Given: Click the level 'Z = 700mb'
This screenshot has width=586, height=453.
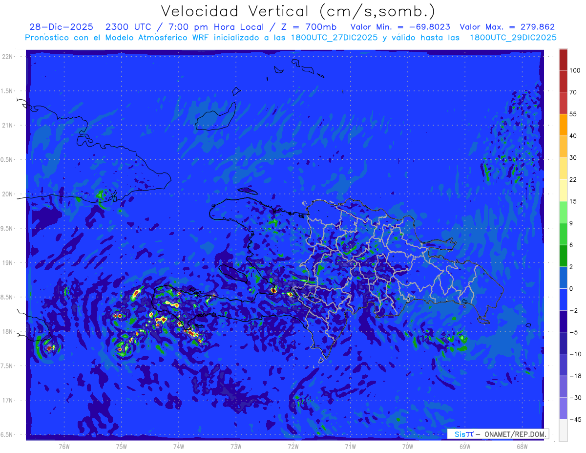Looking at the screenshot, I should 310,27.
